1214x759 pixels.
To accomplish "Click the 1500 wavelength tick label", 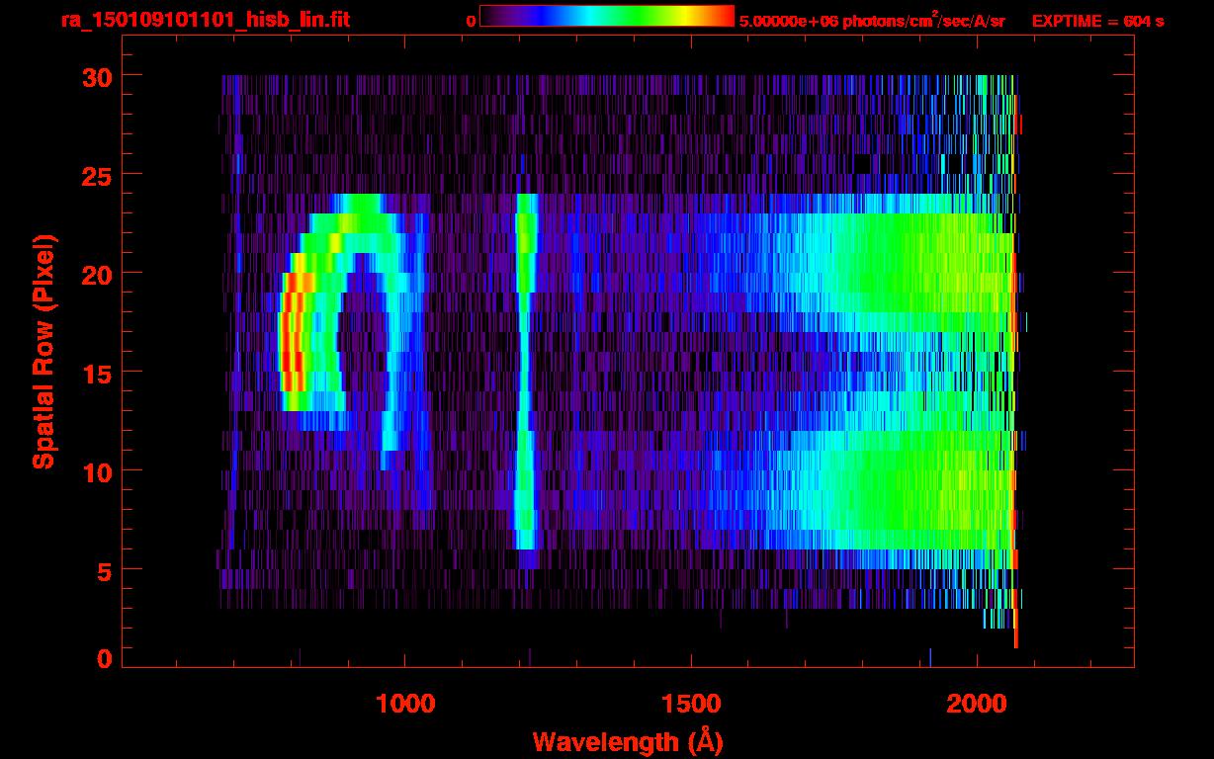I will pos(691,703).
